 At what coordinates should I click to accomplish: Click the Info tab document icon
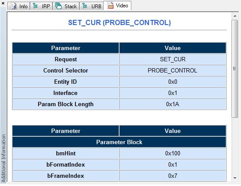[14, 6]
